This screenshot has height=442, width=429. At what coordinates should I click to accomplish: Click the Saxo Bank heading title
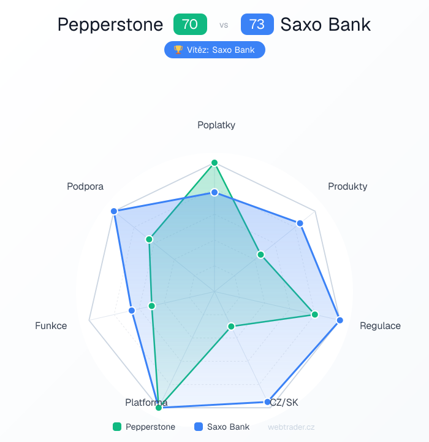[x=325, y=25]
